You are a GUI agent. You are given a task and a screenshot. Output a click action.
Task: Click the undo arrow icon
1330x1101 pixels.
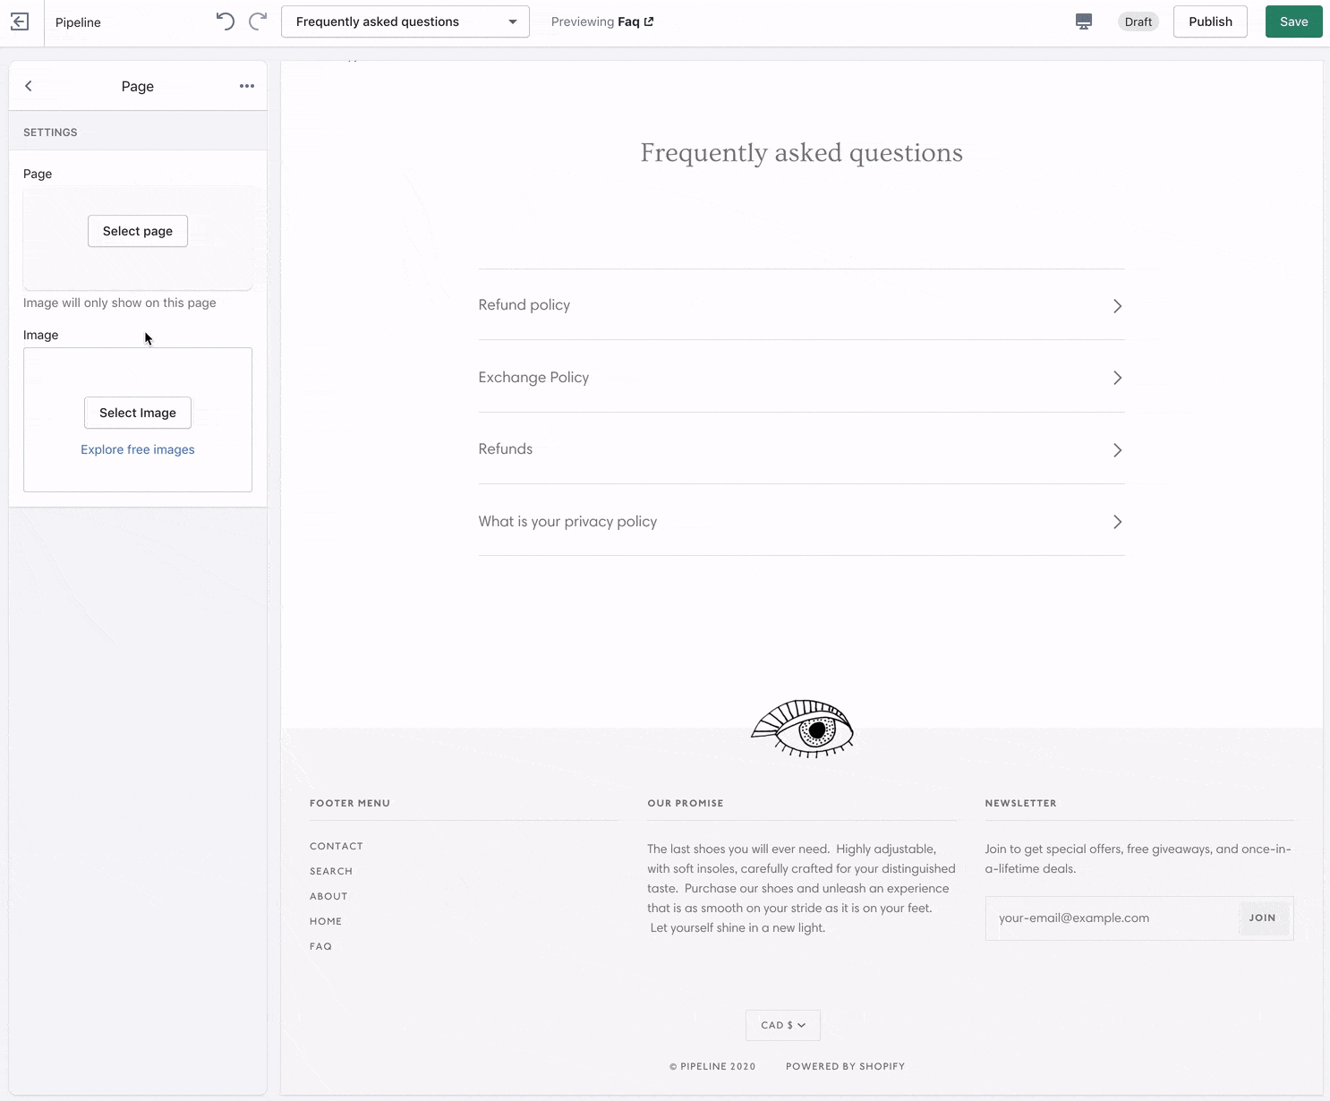[x=226, y=21]
